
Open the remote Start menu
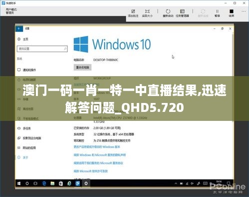coord(19,184)
